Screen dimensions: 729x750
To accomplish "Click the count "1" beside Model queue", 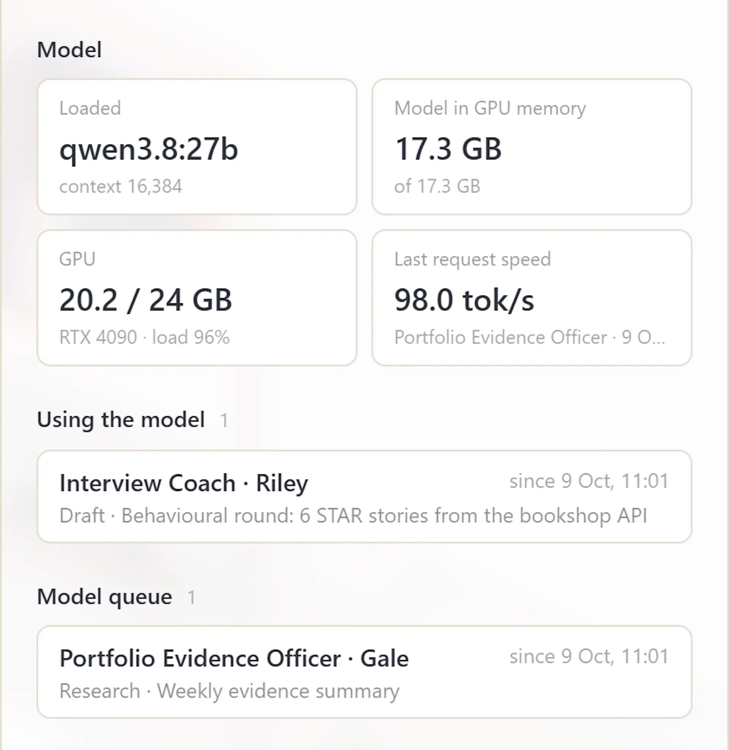I will pyautogui.click(x=192, y=598).
